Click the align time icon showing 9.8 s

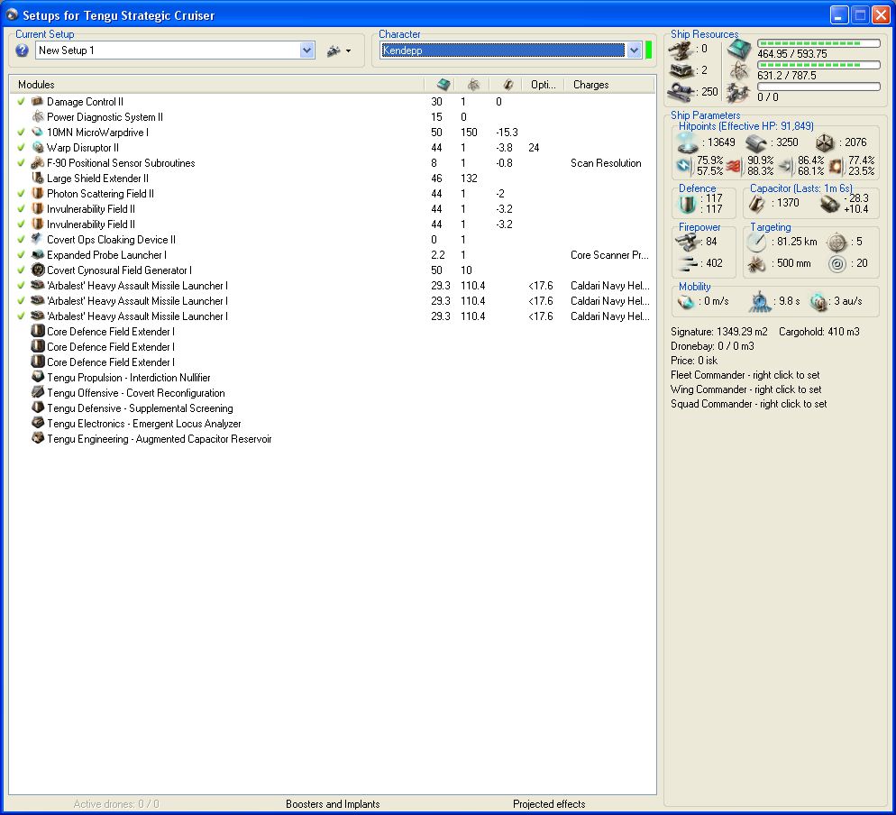pos(760,301)
